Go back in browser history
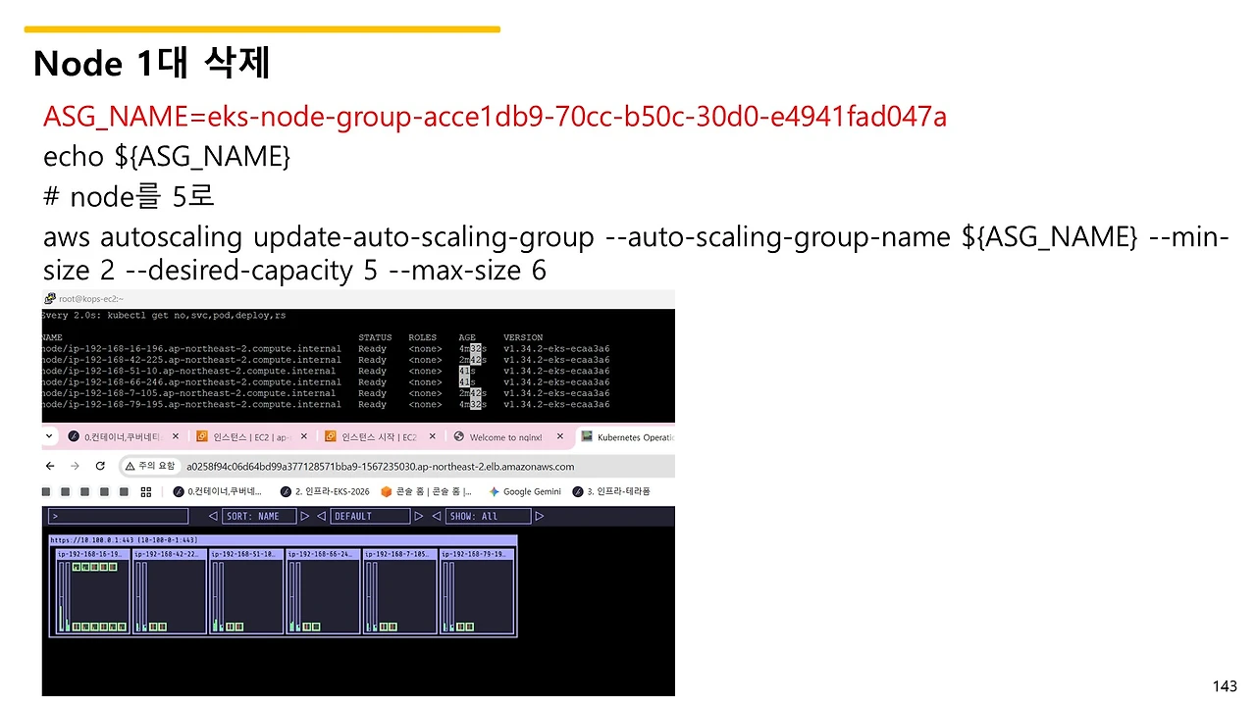The image size is (1256, 706). click(x=51, y=466)
